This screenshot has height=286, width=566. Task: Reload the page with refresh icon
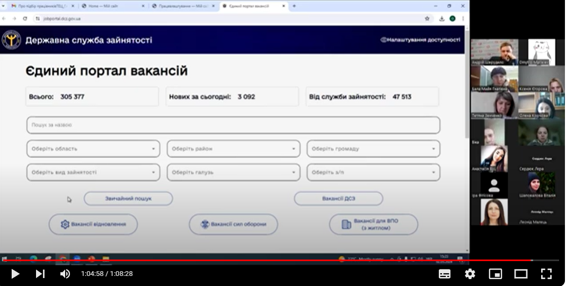click(x=25, y=19)
